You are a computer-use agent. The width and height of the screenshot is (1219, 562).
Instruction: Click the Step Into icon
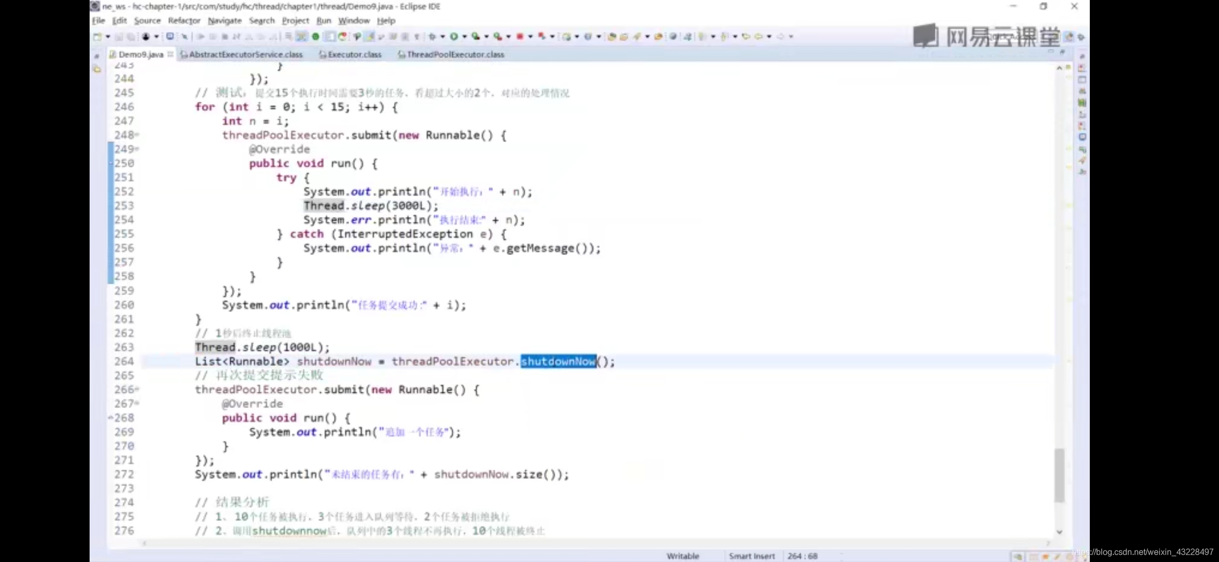248,36
